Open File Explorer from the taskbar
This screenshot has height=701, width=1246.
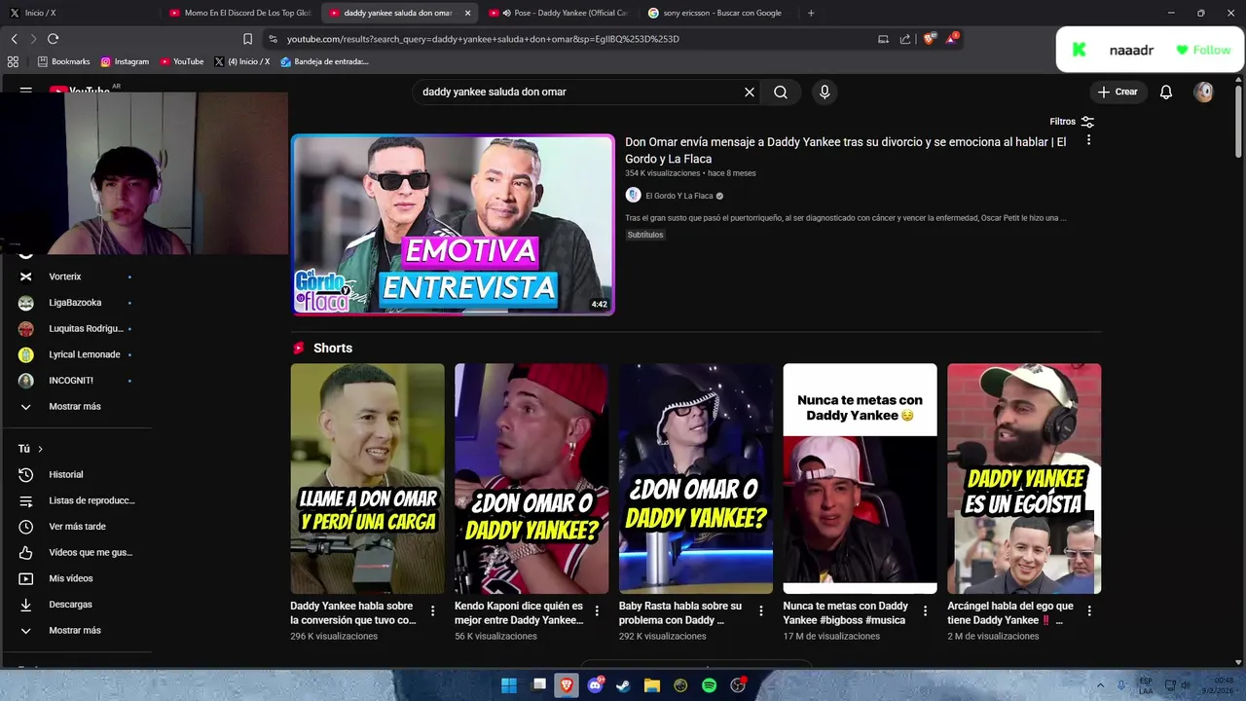pos(652,685)
